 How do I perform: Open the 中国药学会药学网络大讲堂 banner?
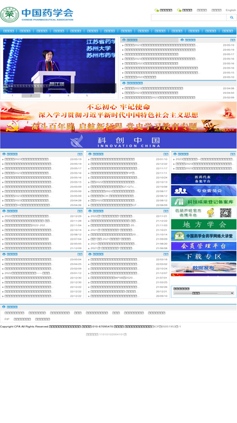204,236
